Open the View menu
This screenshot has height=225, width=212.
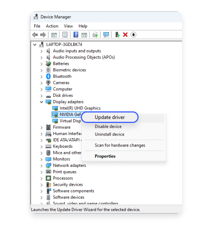coord(68,26)
